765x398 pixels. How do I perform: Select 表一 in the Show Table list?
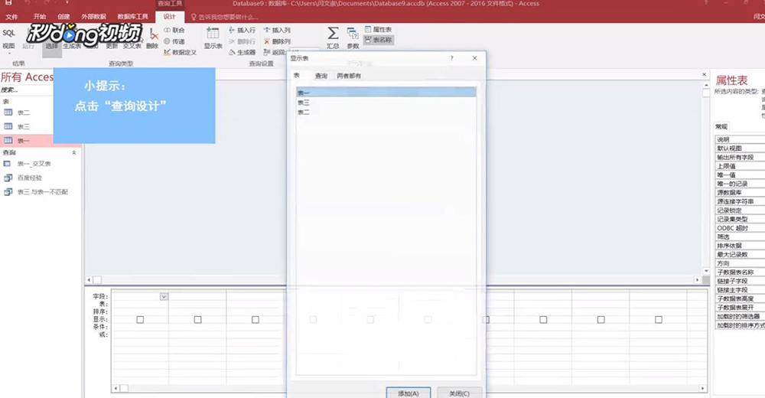coord(386,93)
